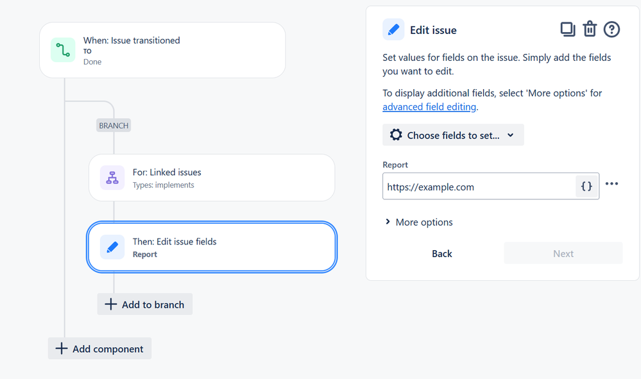Screen dimensions: 641x379
Task: Click the purple linked issues branch icon
Action: tap(112, 178)
